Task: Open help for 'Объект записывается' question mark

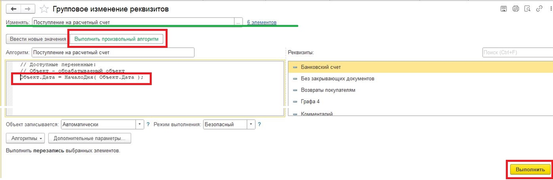Action: [148, 124]
